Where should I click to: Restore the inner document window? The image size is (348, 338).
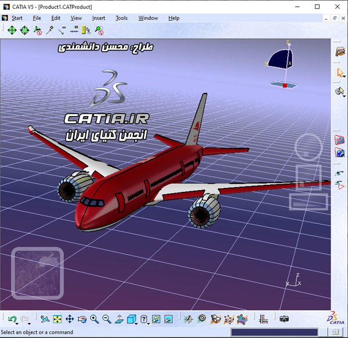coord(335,19)
